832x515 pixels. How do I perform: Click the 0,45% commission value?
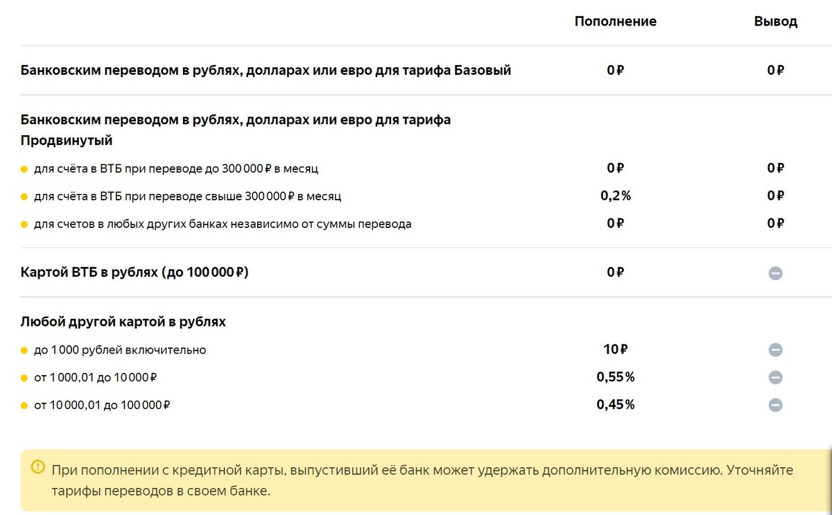(616, 405)
